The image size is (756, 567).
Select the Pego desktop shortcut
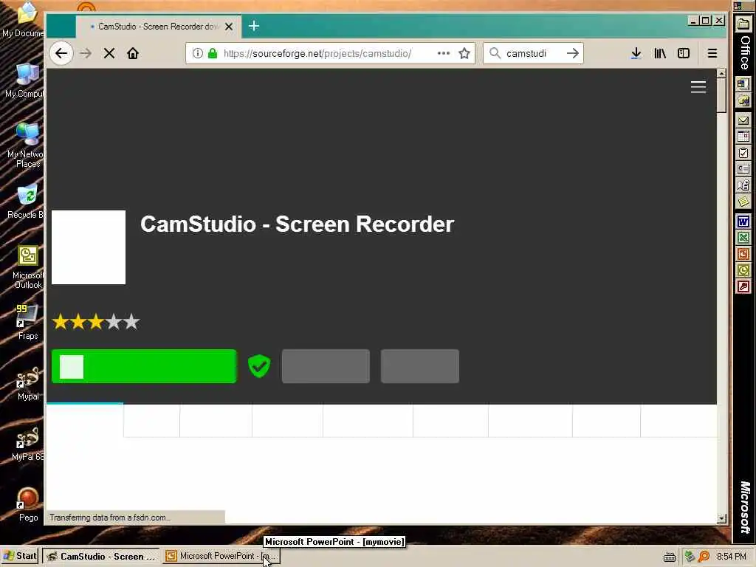pos(28,505)
